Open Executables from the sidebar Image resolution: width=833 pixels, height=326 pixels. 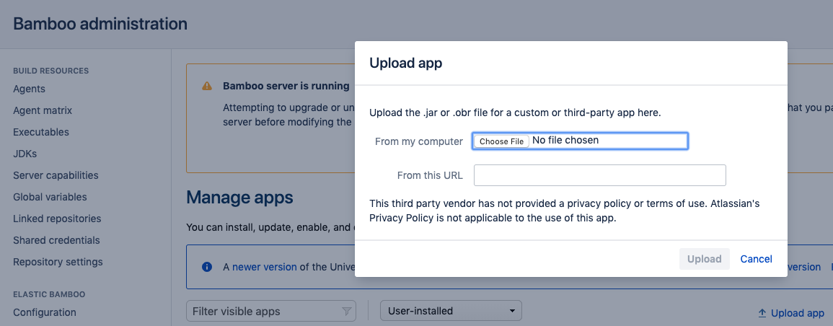pos(41,132)
